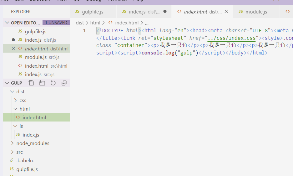The image size is (293, 176).
Task: Open index.js dist\js in Open Editors
Action: click(x=37, y=40)
